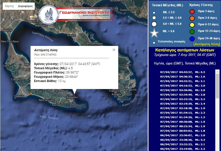Click the orange earthquake marker near Ποσείδι
Viewport: 221px width, 151px height.
(x=31, y=94)
